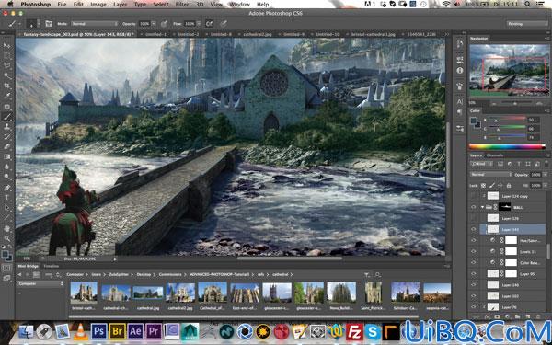Select the highlighted Brush tool in toolbox
Image resolution: width=552 pixels, height=345 pixels.
click(6, 117)
